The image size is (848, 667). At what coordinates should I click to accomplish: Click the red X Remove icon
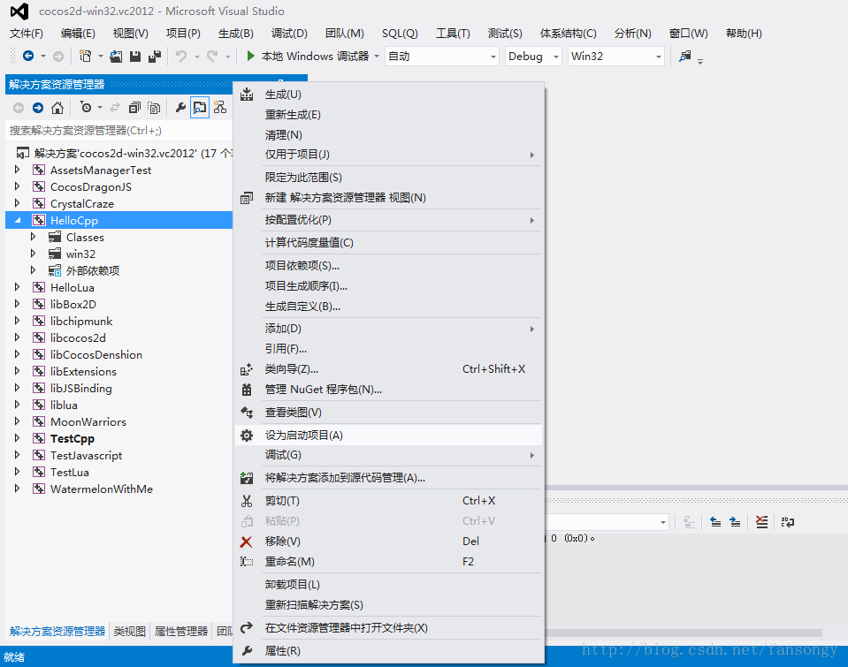click(246, 542)
